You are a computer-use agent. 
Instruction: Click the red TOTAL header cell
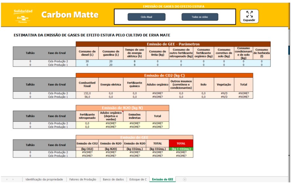181,143
